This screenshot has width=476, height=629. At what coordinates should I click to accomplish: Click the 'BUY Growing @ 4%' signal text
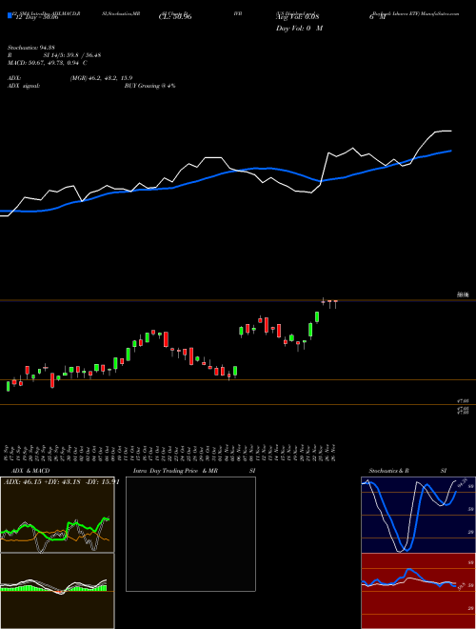point(149,86)
